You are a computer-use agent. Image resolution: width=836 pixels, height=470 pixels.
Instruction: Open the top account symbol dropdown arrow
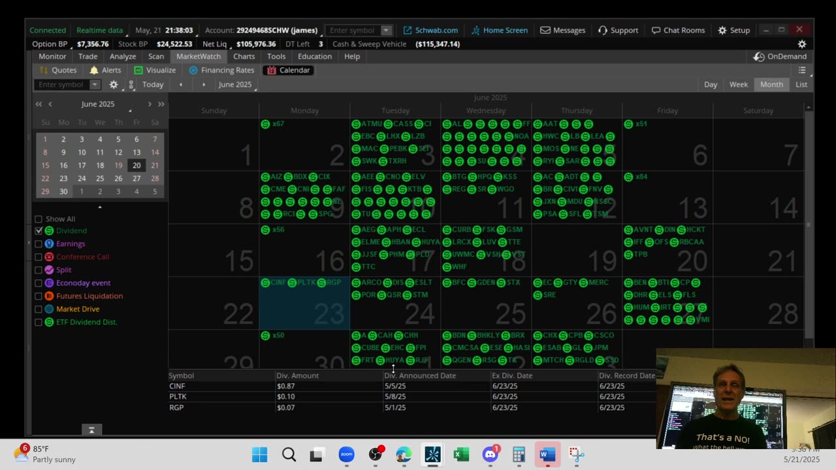tap(386, 30)
